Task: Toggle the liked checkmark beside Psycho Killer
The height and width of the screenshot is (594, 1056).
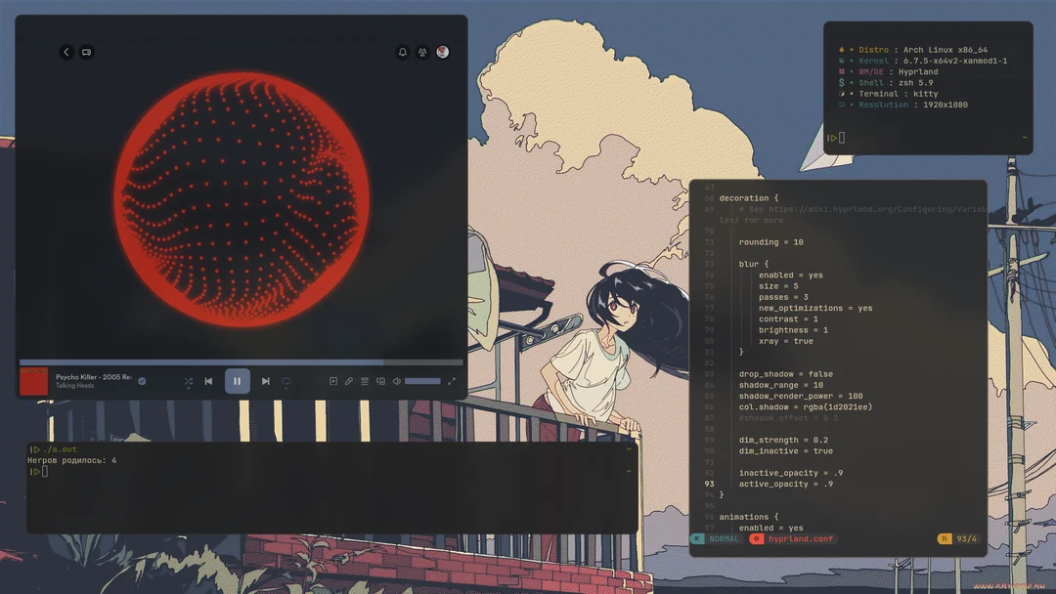Action: pos(142,381)
